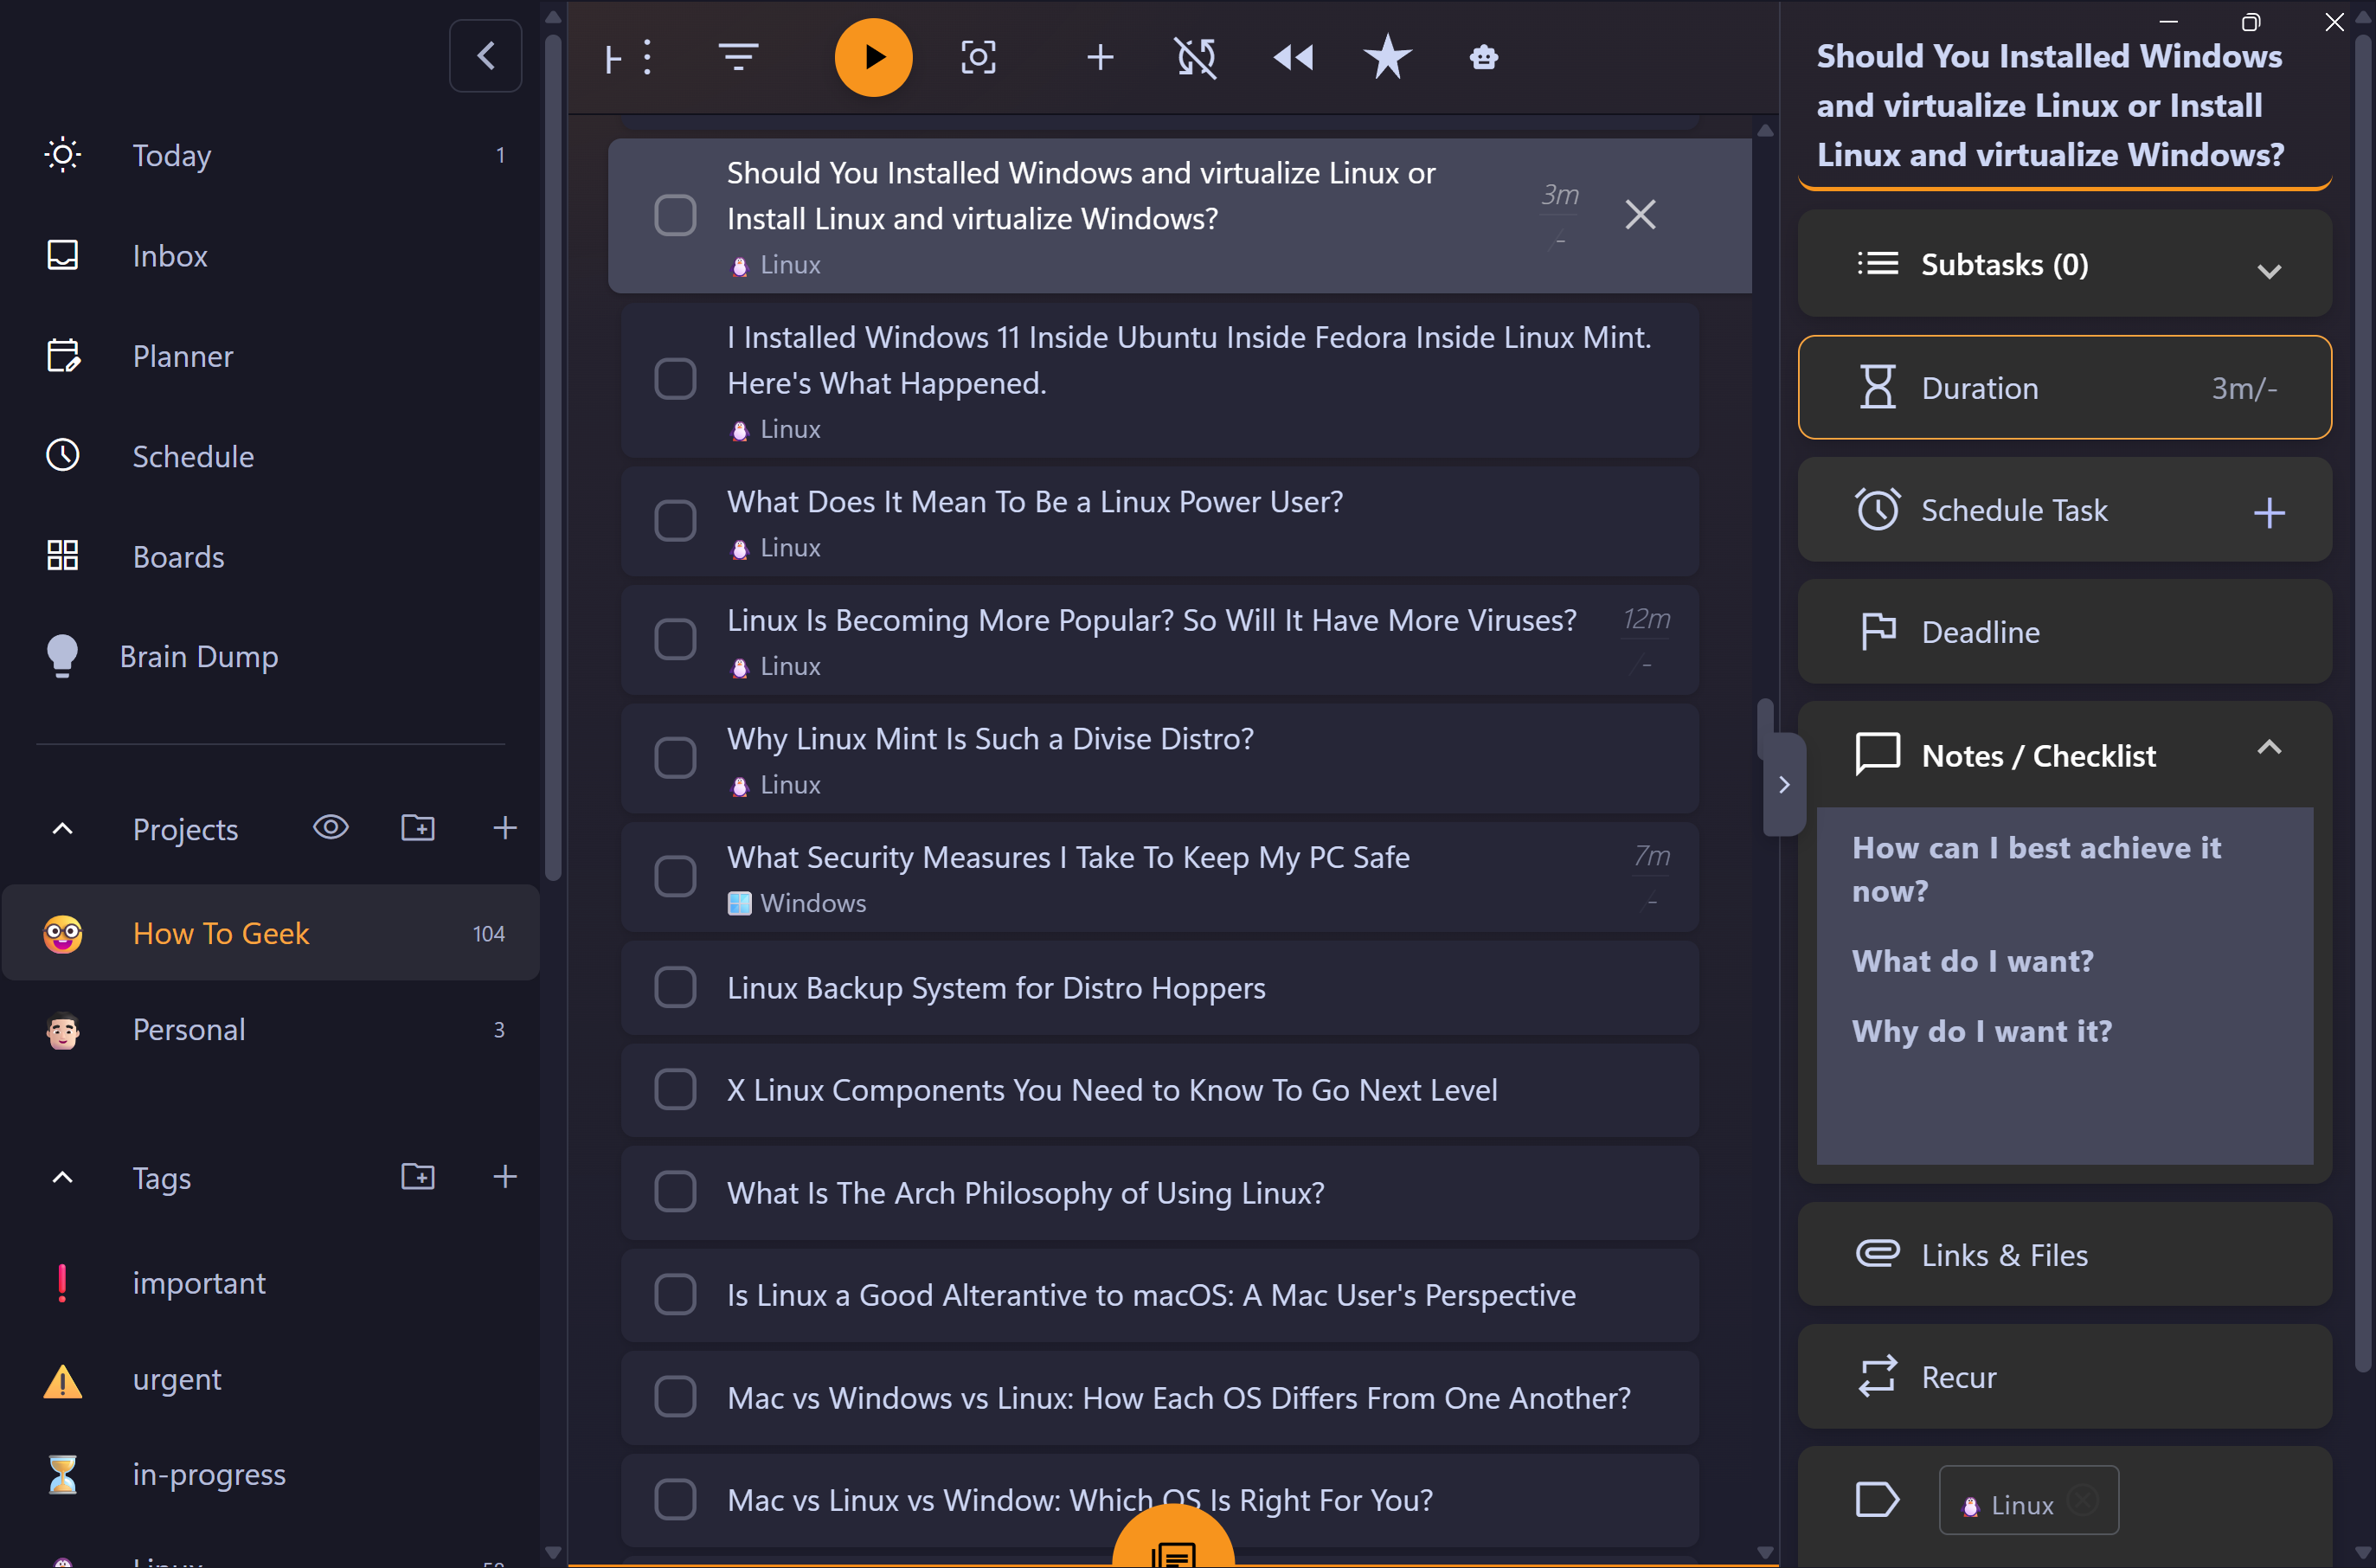This screenshot has height=1568, width=2376.
Task: Click the tag label icon in details panel
Action: pyautogui.click(x=1876, y=1499)
